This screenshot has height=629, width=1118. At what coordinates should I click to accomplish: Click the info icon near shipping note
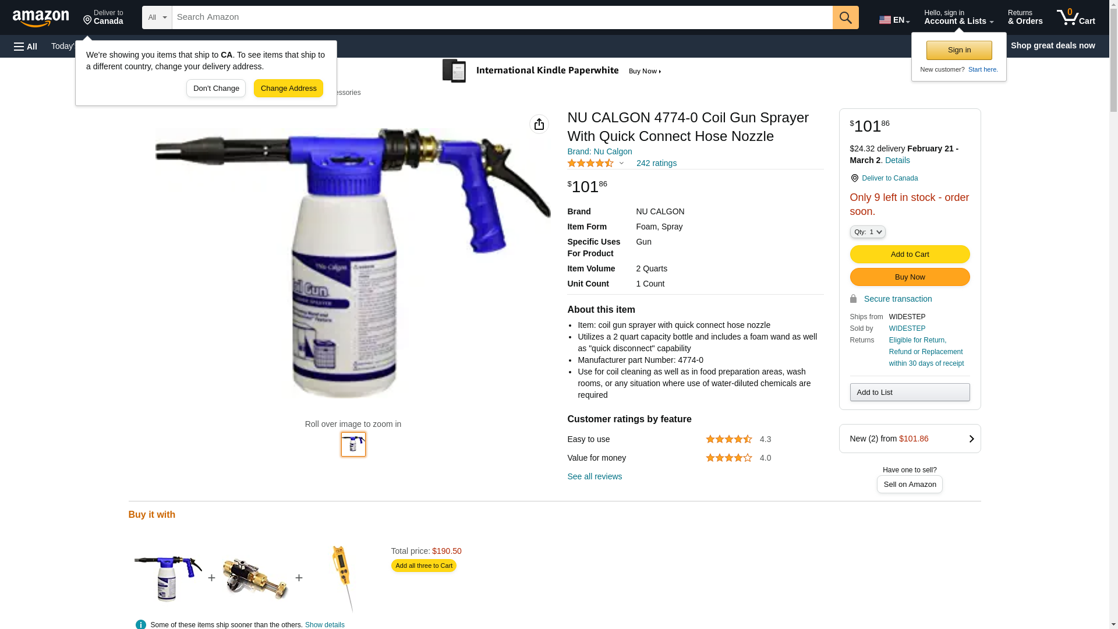tap(141, 624)
